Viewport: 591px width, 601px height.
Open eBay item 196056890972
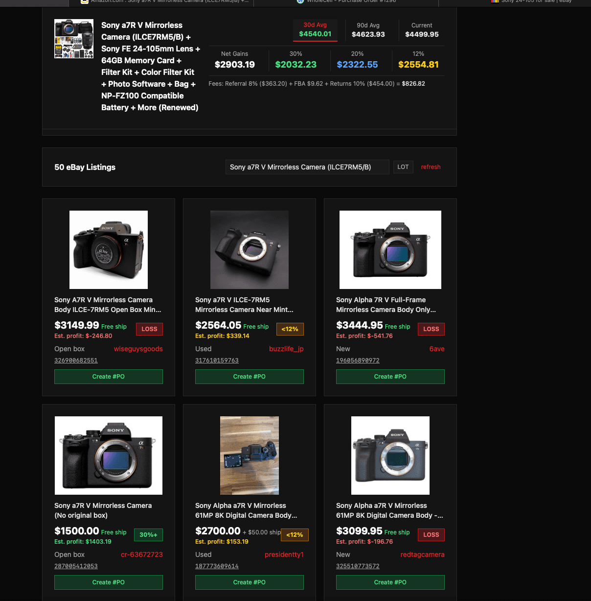tap(358, 361)
